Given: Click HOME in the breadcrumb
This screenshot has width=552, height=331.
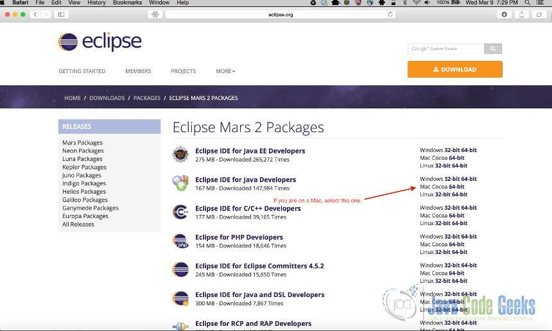Looking at the screenshot, I should click(72, 98).
